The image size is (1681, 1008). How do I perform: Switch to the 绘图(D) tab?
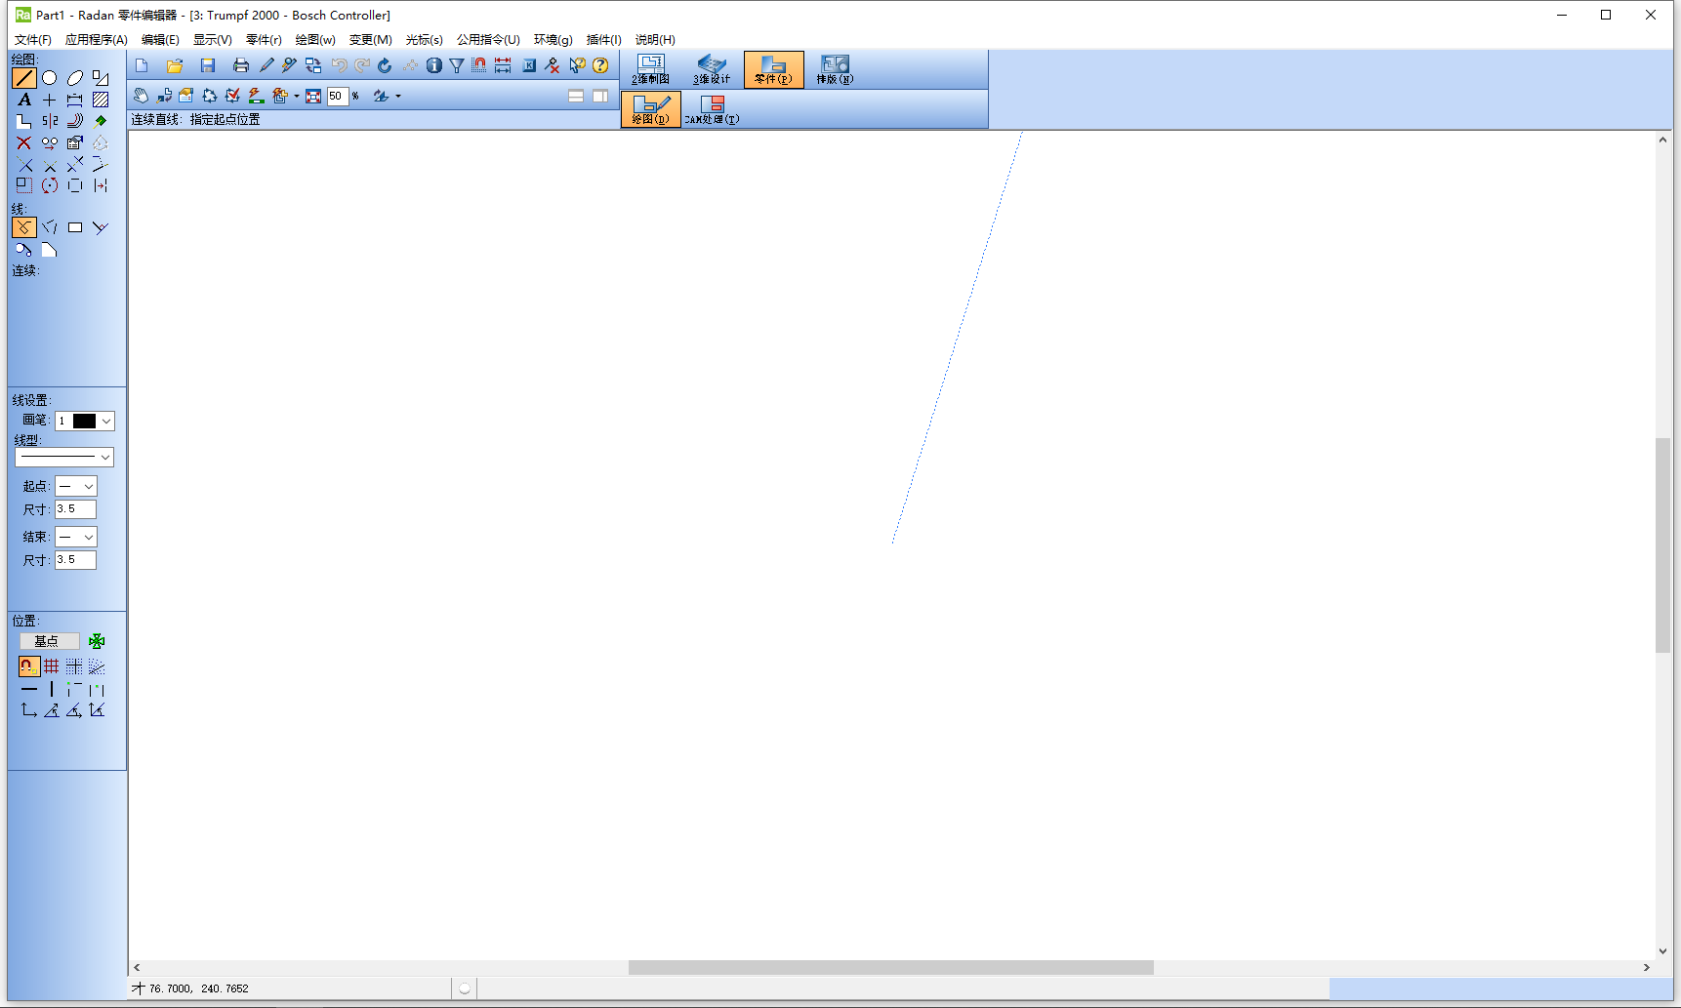(651, 109)
